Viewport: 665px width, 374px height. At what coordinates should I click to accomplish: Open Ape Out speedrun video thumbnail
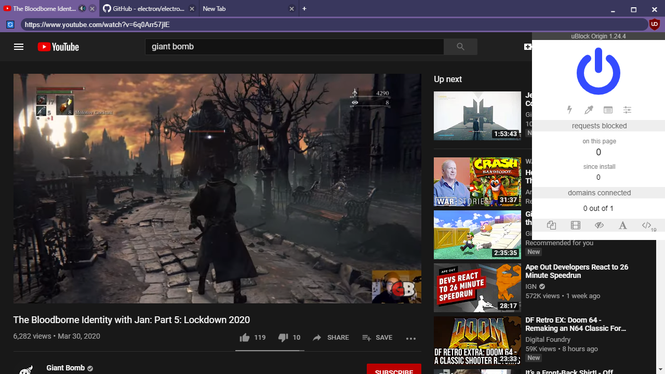477,288
